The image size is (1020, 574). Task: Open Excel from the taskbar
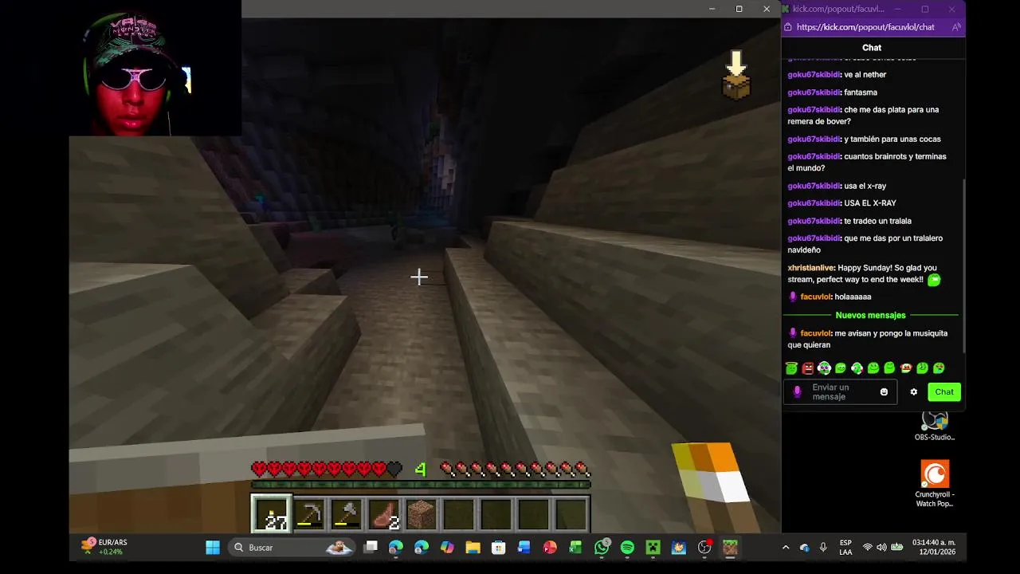(x=575, y=548)
